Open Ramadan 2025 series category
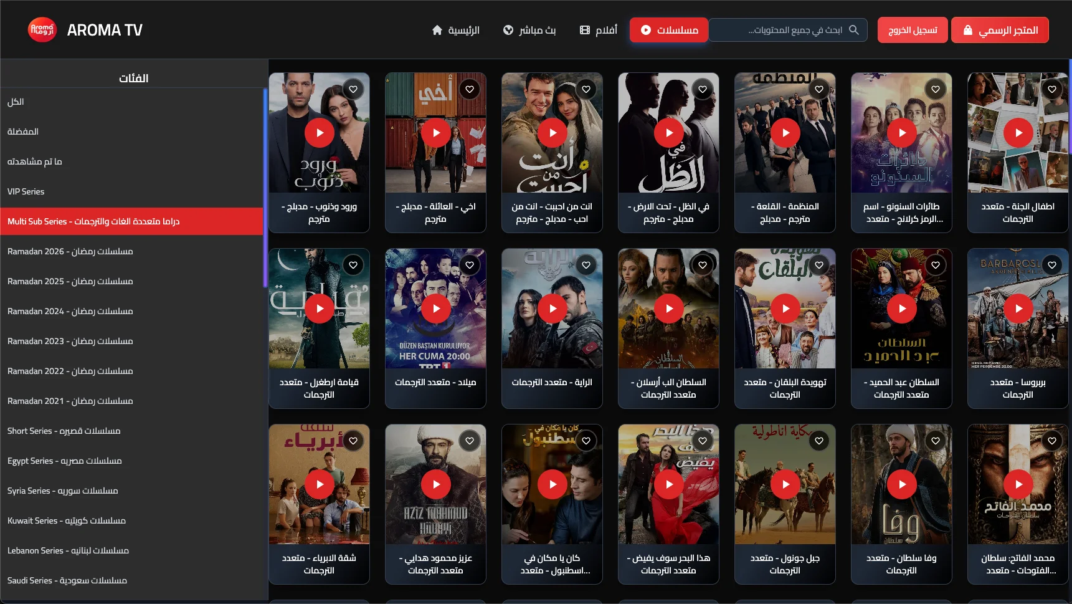 (131, 281)
